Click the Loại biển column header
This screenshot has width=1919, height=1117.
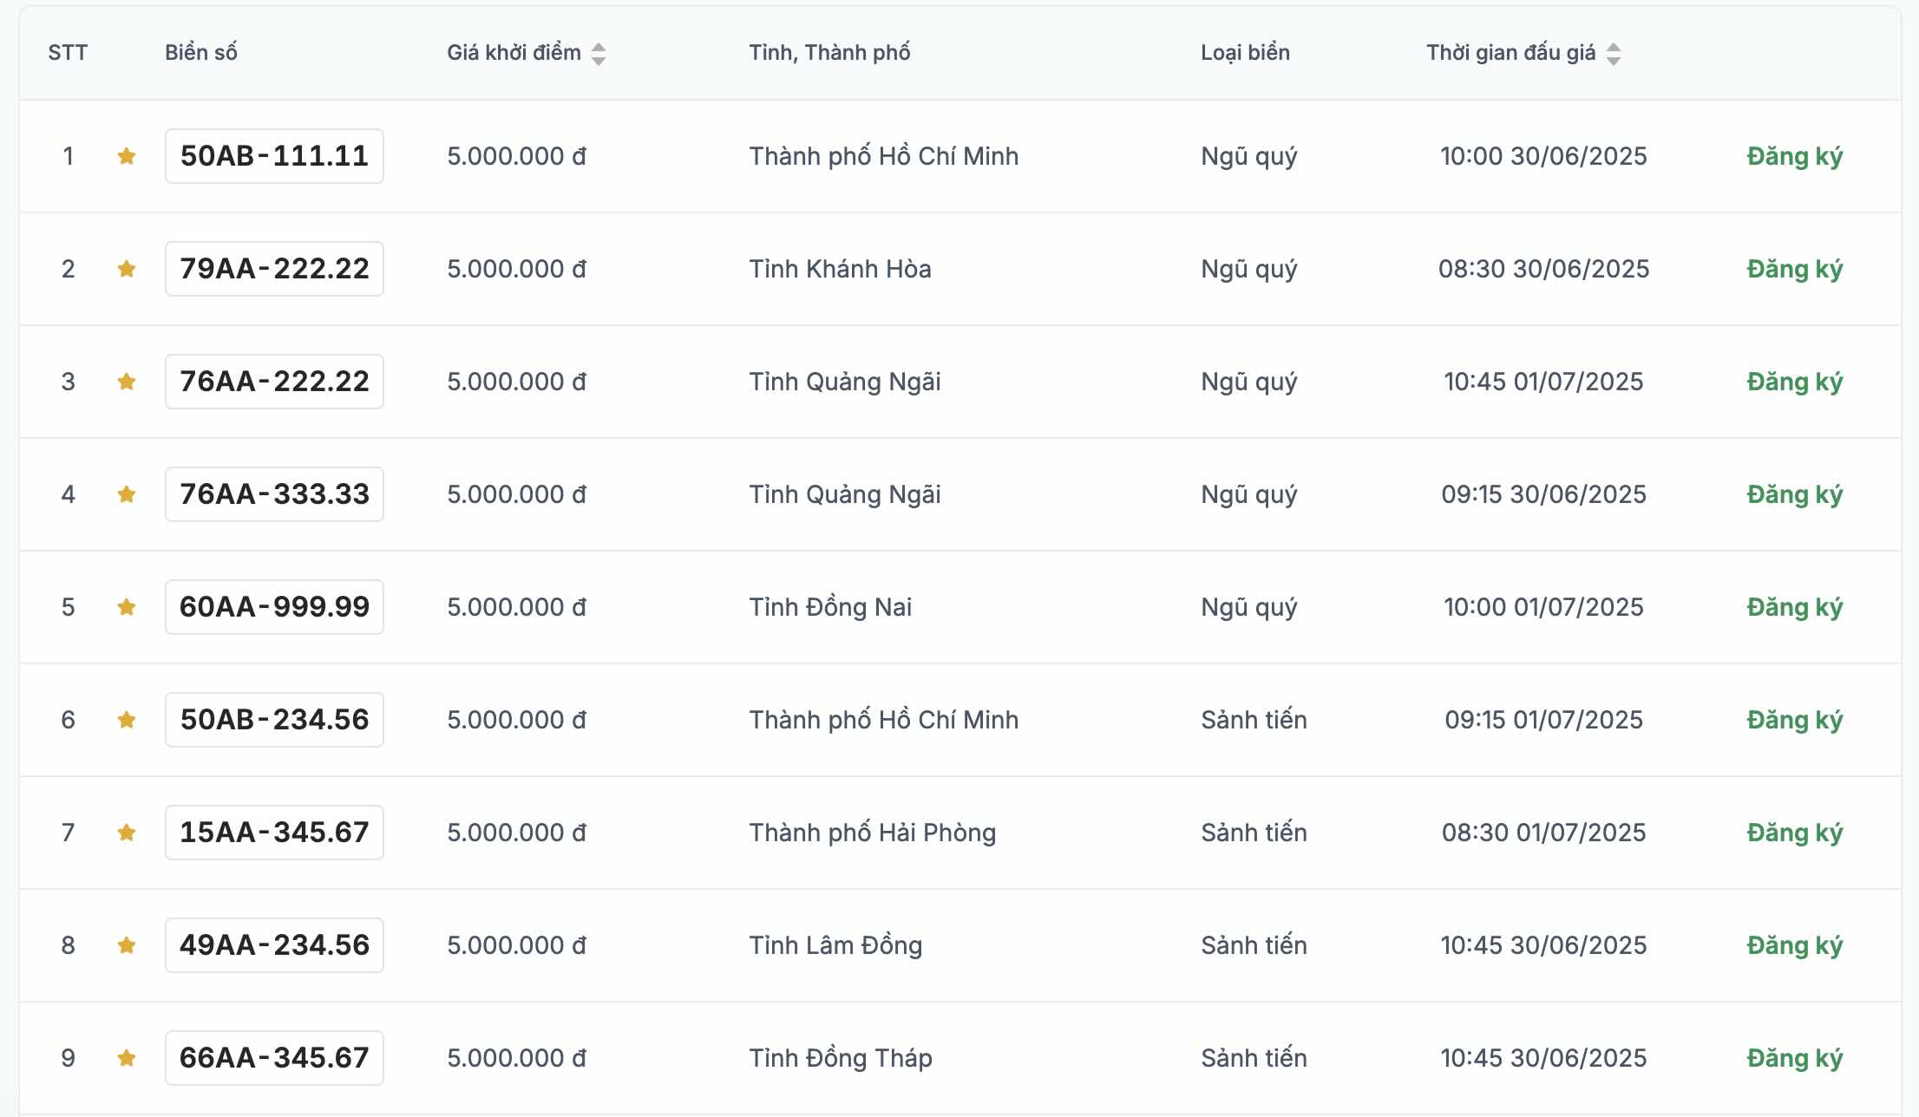tap(1245, 53)
